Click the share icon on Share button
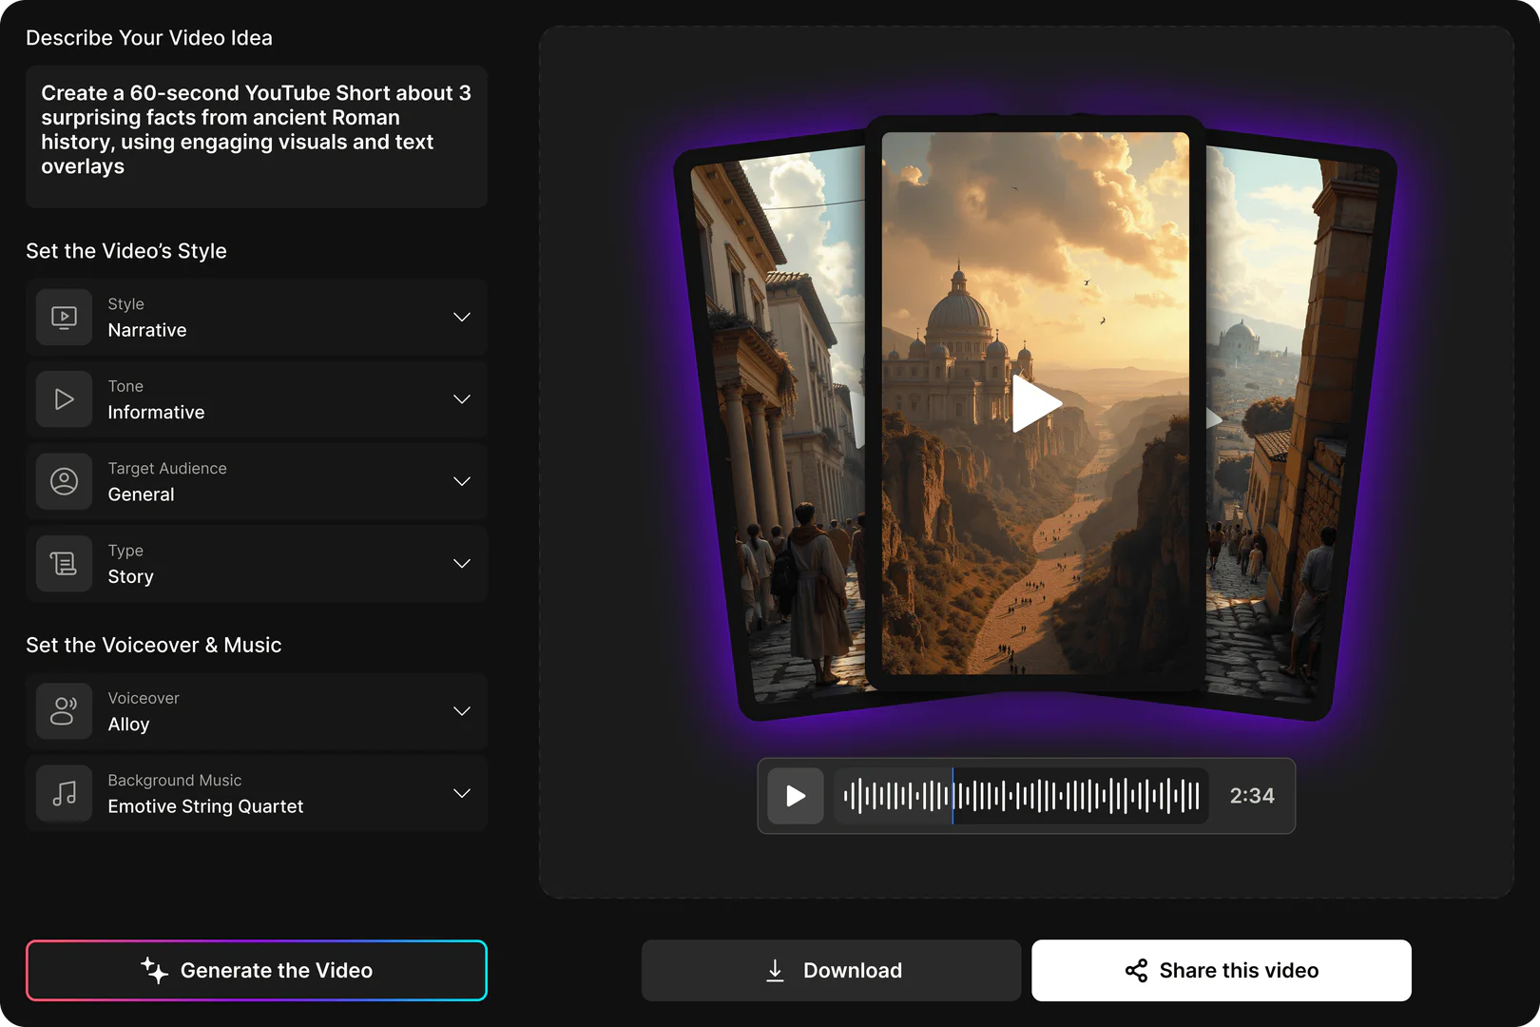Image resolution: width=1540 pixels, height=1027 pixels. click(x=1135, y=971)
